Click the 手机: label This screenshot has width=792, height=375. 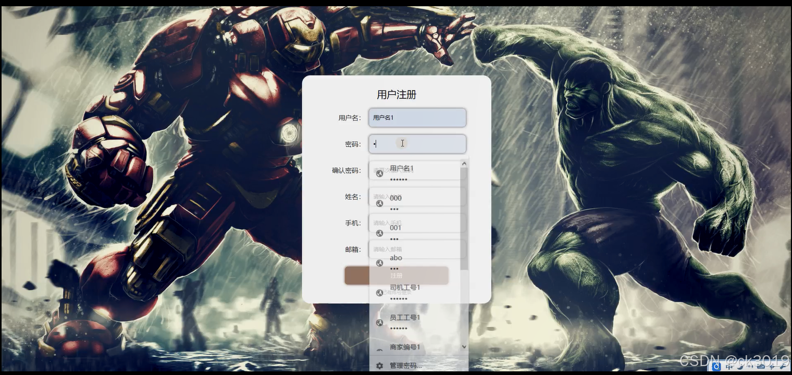(353, 223)
